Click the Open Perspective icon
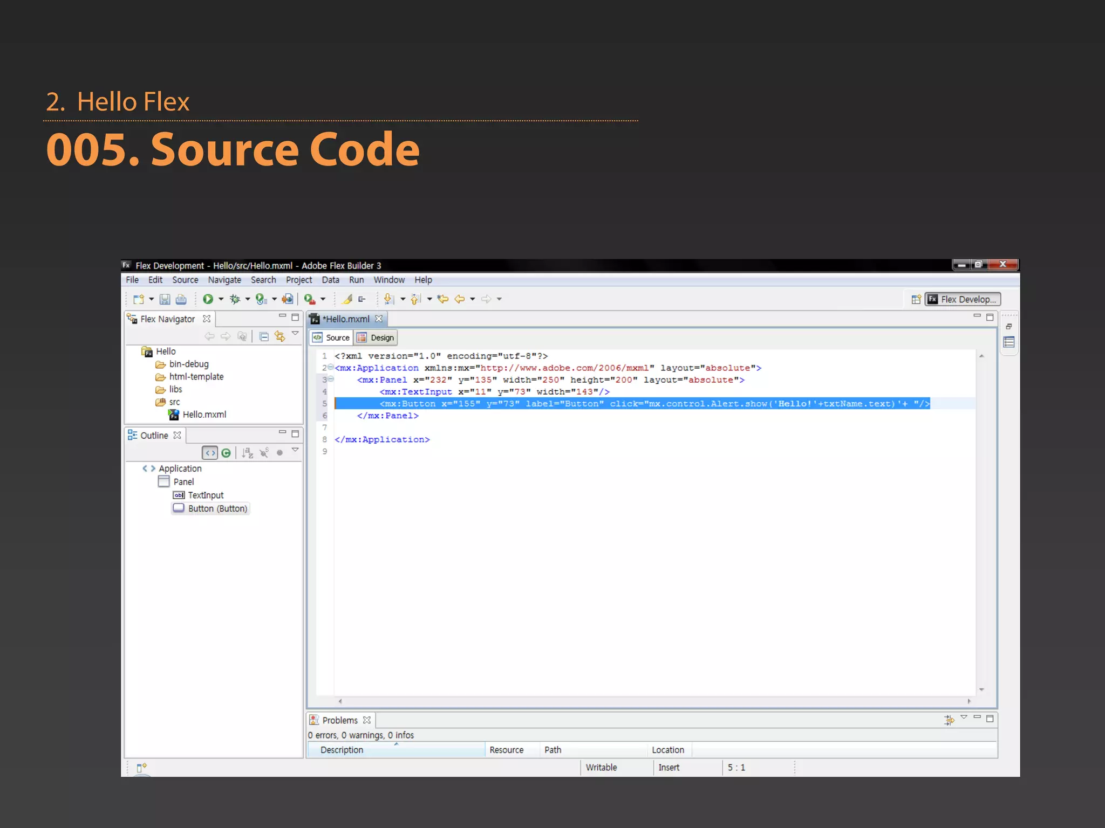 tap(916, 300)
